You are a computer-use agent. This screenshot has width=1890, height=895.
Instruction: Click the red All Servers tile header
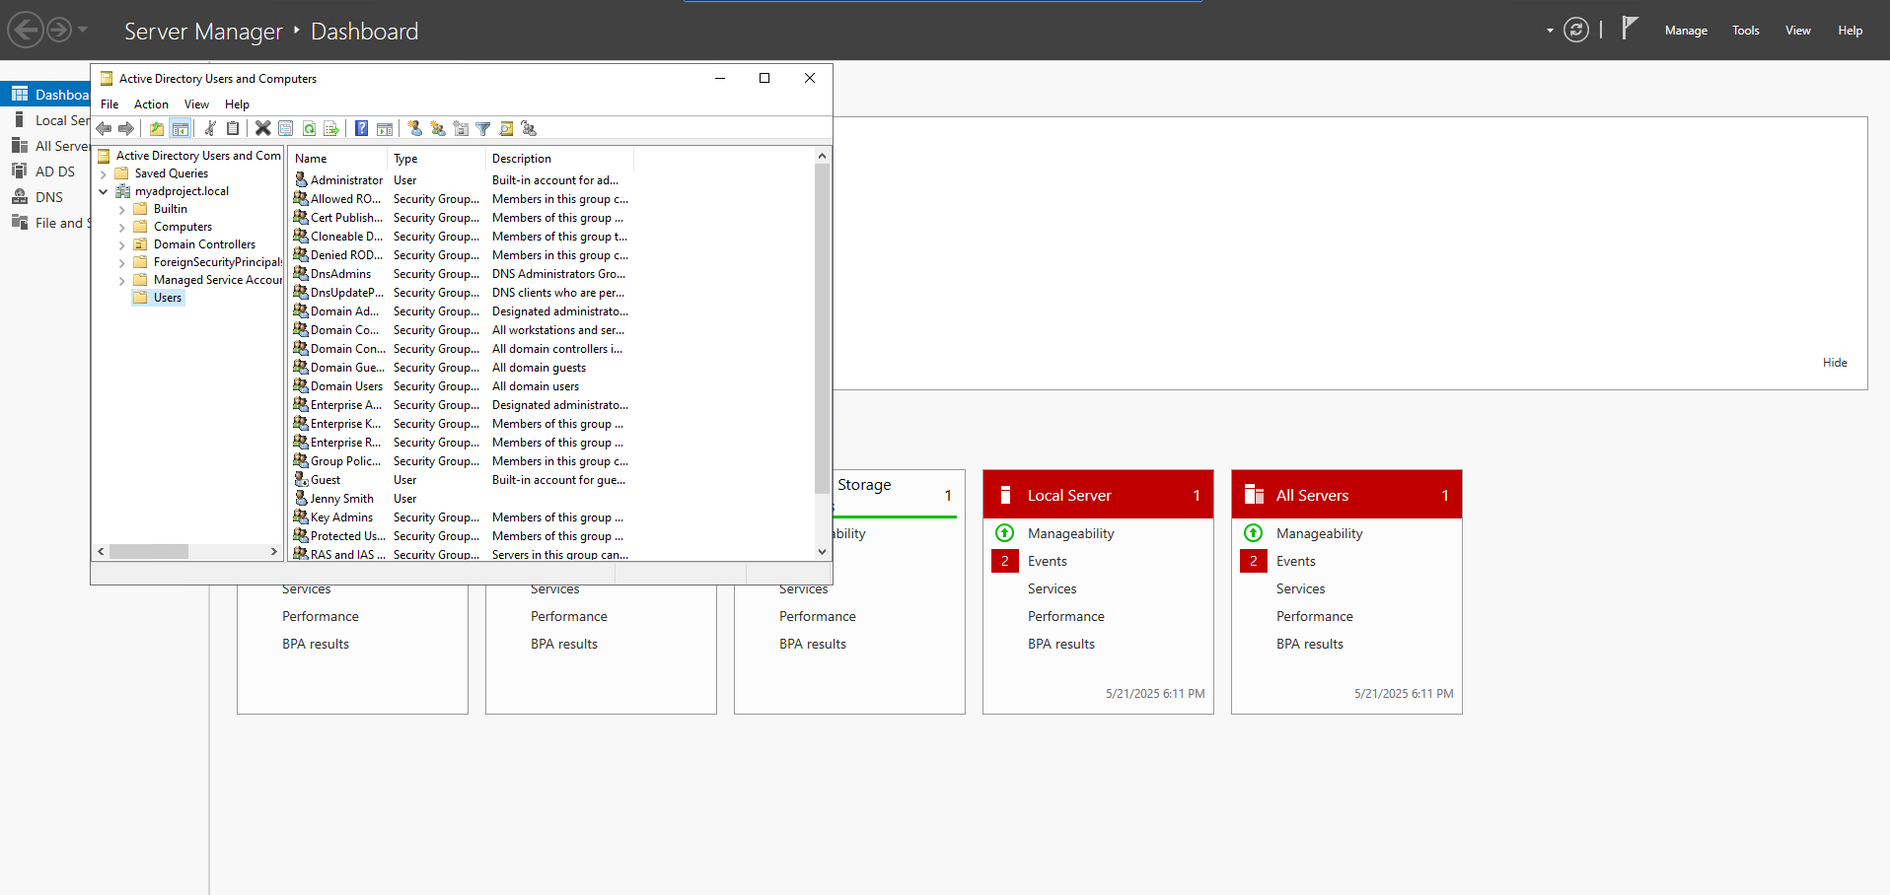[x=1346, y=495]
